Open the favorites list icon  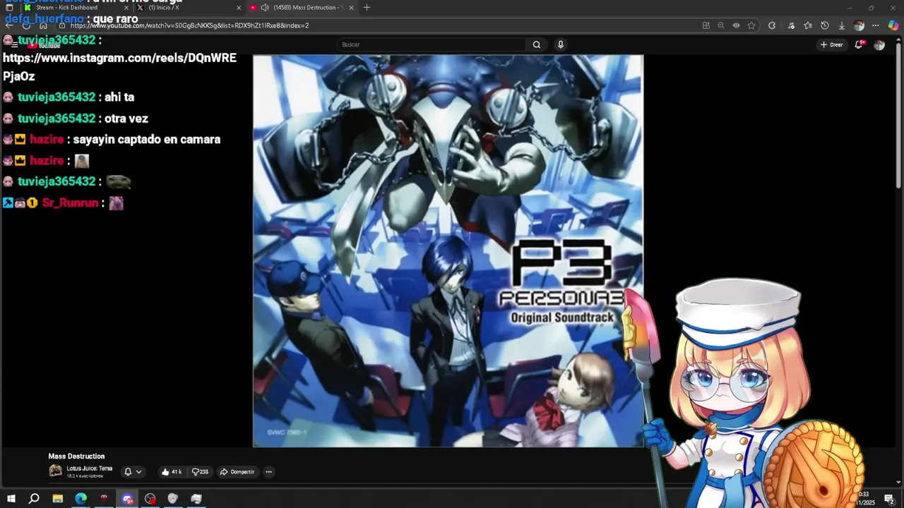(808, 25)
